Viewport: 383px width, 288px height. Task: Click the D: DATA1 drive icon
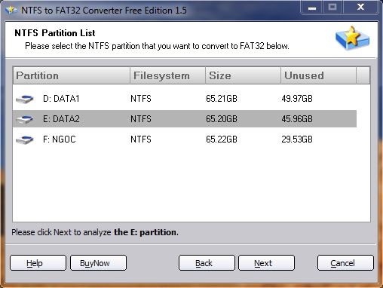[25, 99]
